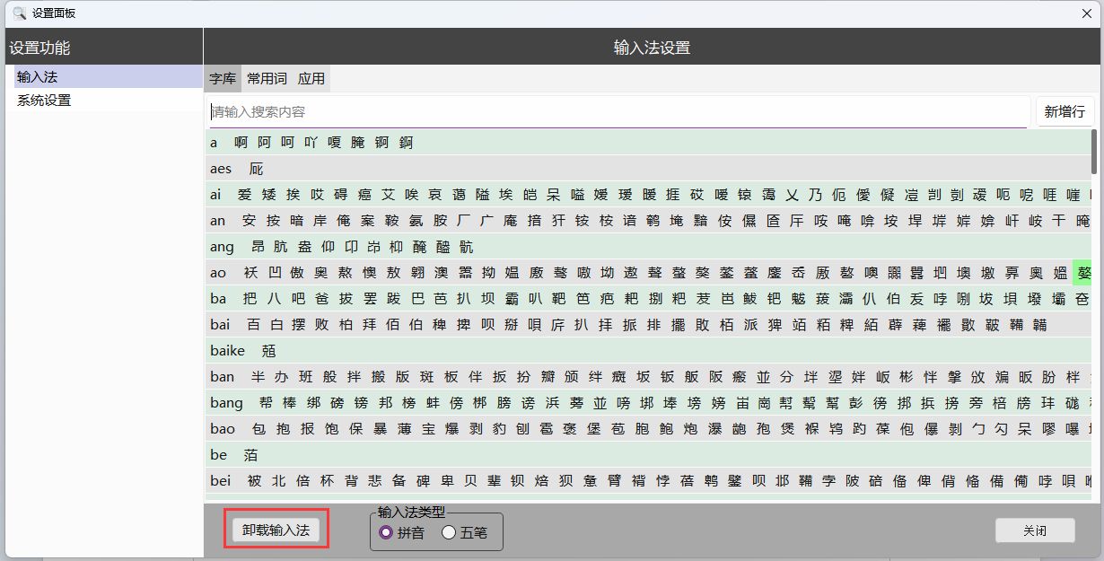This screenshot has height=561, width=1104.
Task: Click the green highlighted character in ao row
Action: tap(1083, 273)
